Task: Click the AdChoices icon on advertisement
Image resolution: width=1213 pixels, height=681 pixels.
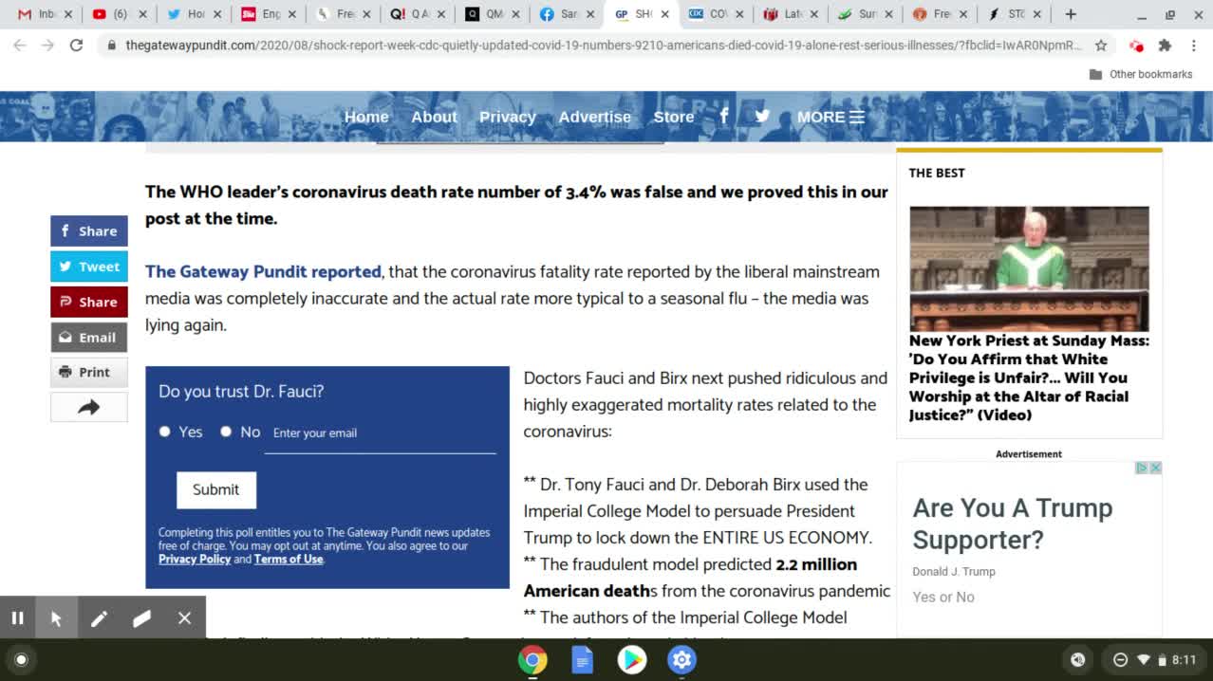Action: [x=1143, y=468]
